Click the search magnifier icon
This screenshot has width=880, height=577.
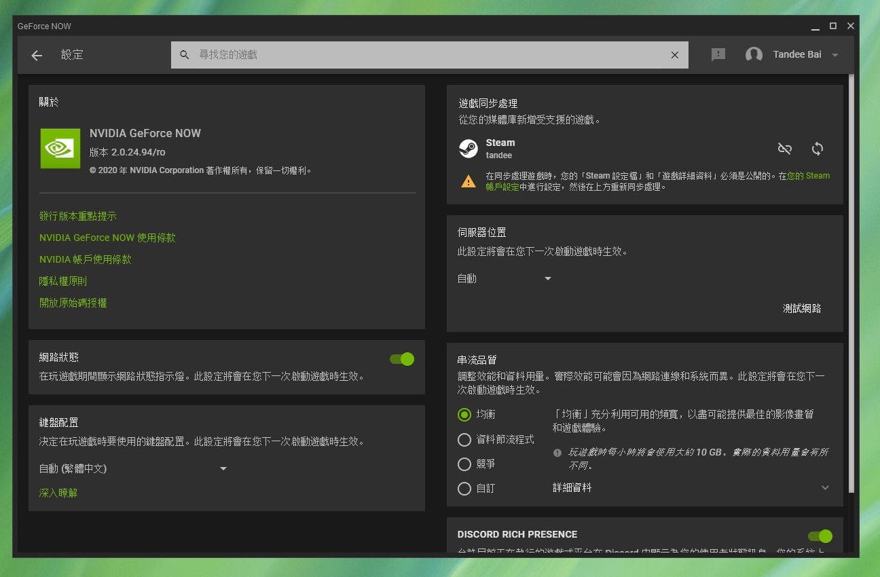tap(184, 55)
